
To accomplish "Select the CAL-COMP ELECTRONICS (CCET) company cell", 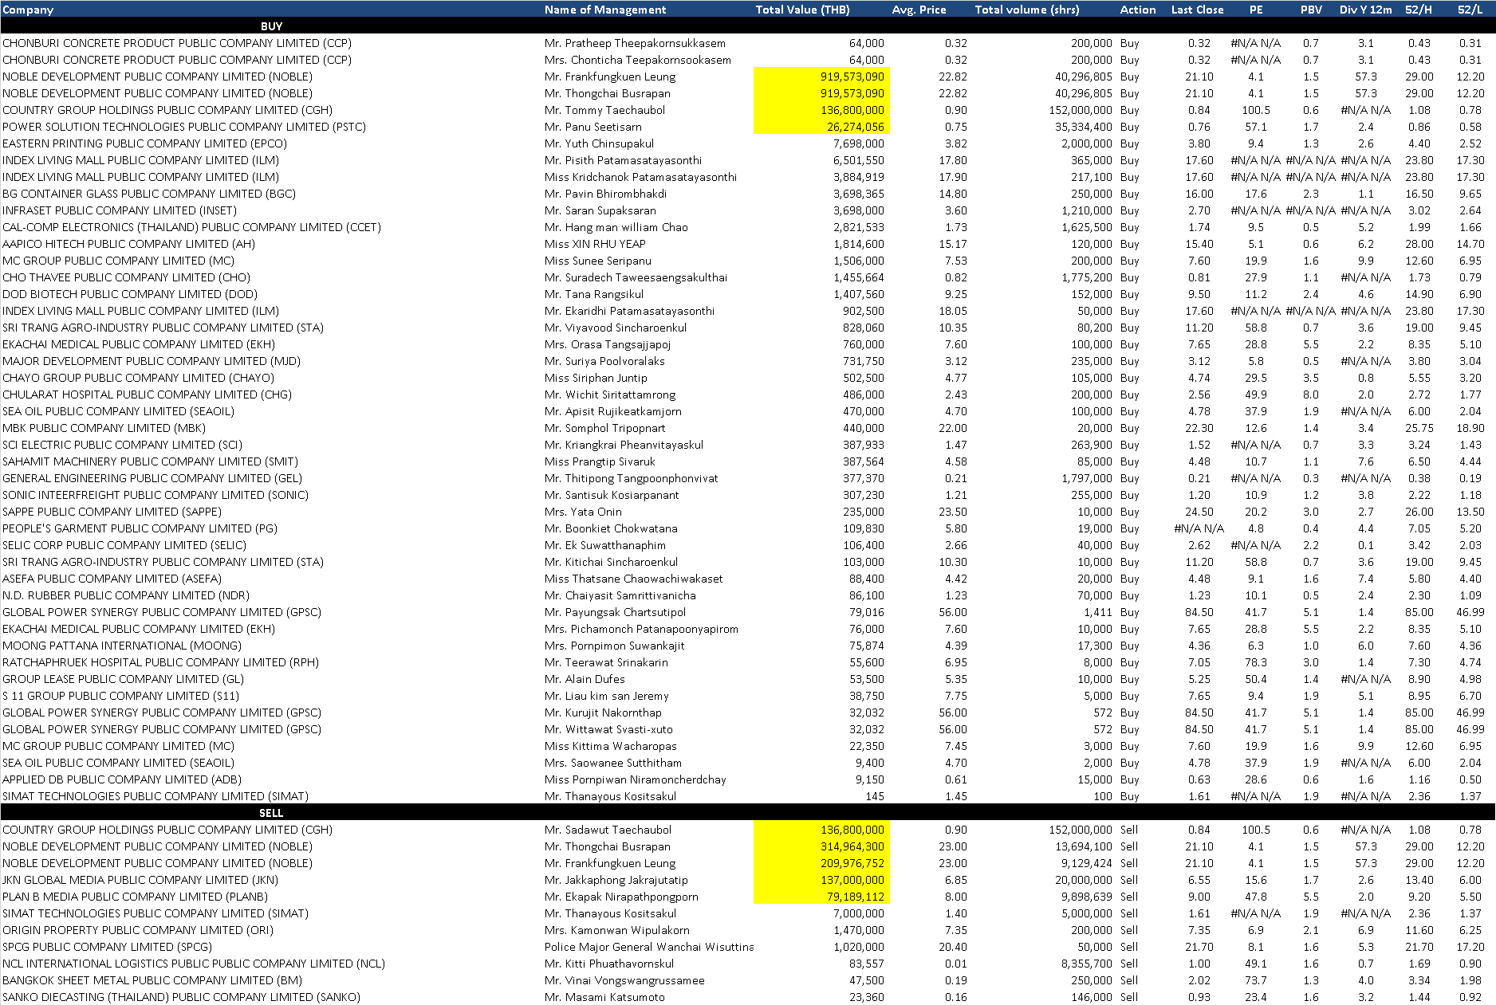I will (x=191, y=227).
